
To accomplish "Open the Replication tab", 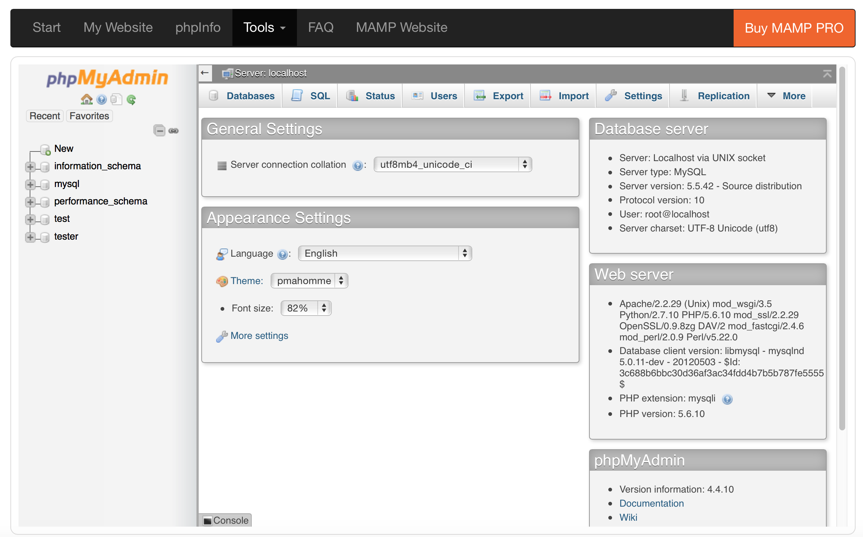I will 714,96.
